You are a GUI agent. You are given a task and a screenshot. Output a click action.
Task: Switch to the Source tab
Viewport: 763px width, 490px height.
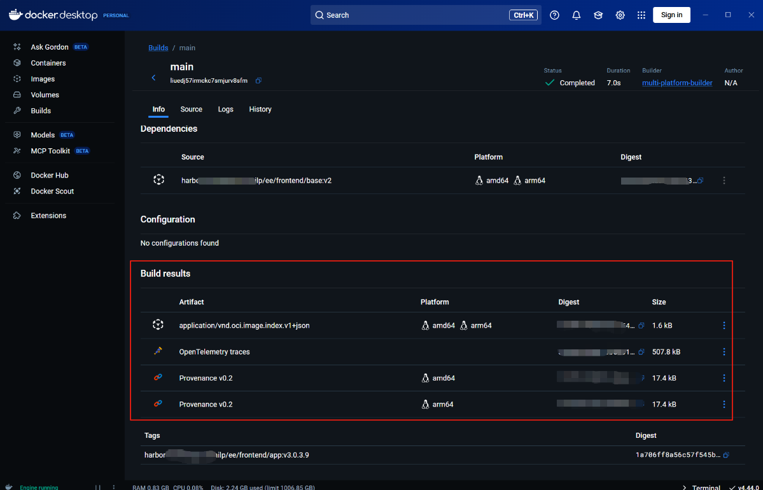192,109
